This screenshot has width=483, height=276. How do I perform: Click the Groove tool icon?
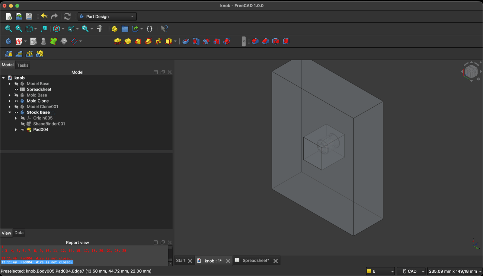tap(206, 41)
